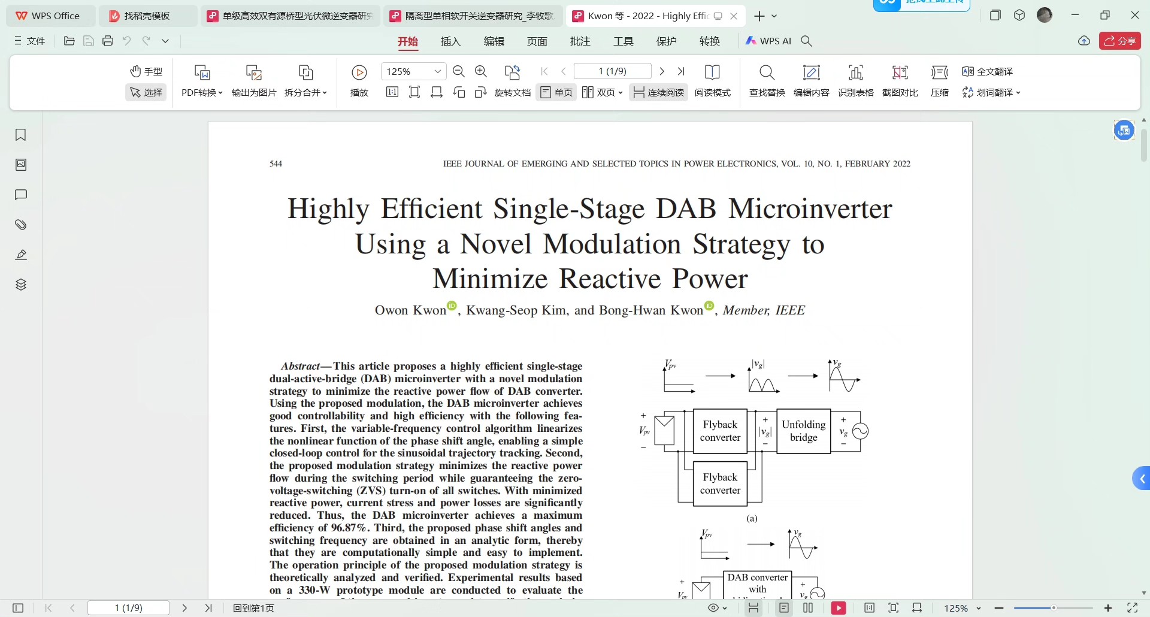Open the 文件 file menu
Screen dimensions: 1150x617
click(x=30, y=41)
